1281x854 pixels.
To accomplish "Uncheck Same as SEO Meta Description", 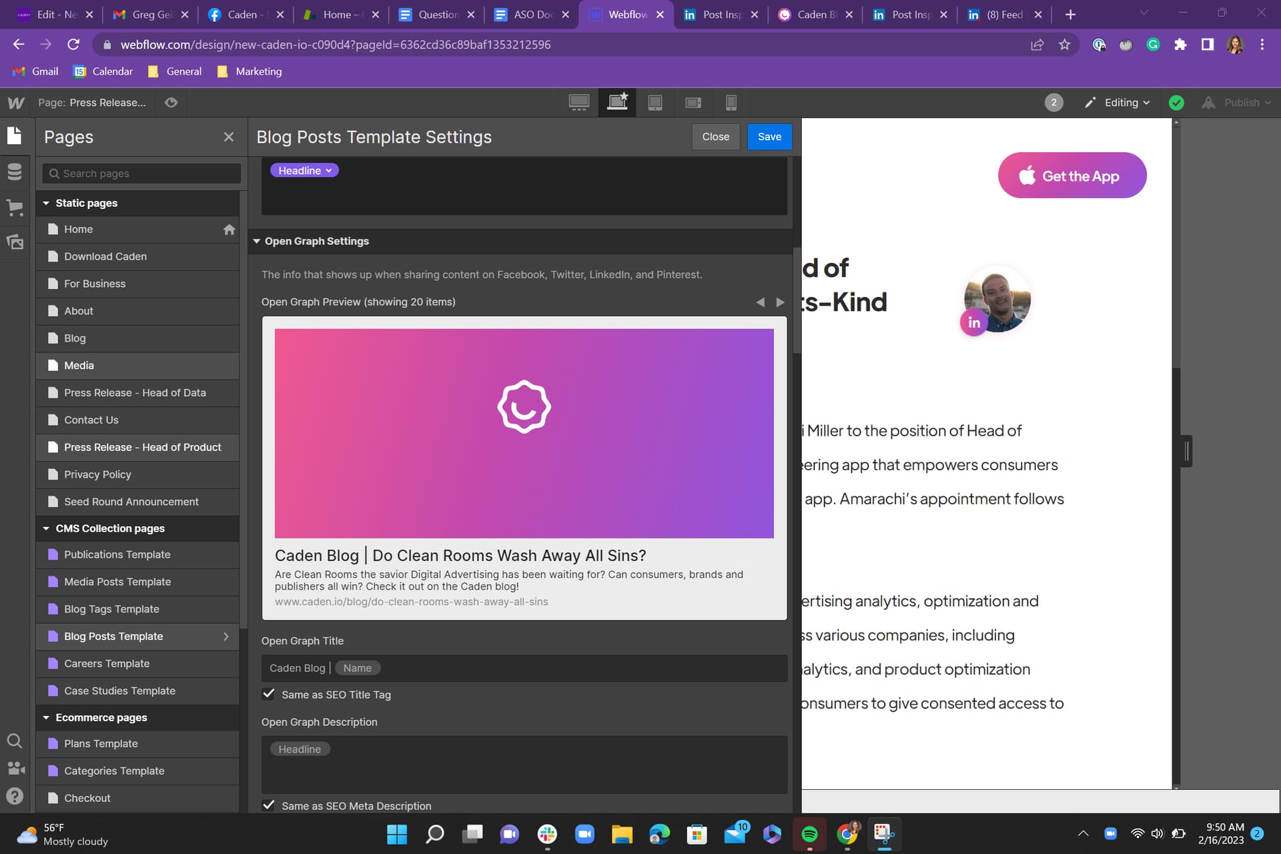I will 269,805.
